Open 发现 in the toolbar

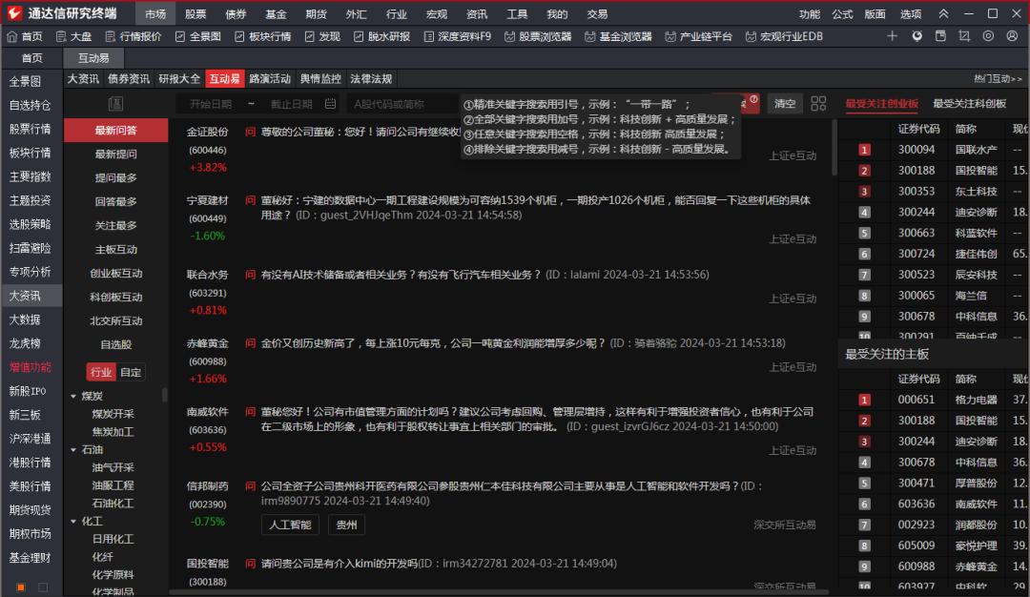pos(322,37)
